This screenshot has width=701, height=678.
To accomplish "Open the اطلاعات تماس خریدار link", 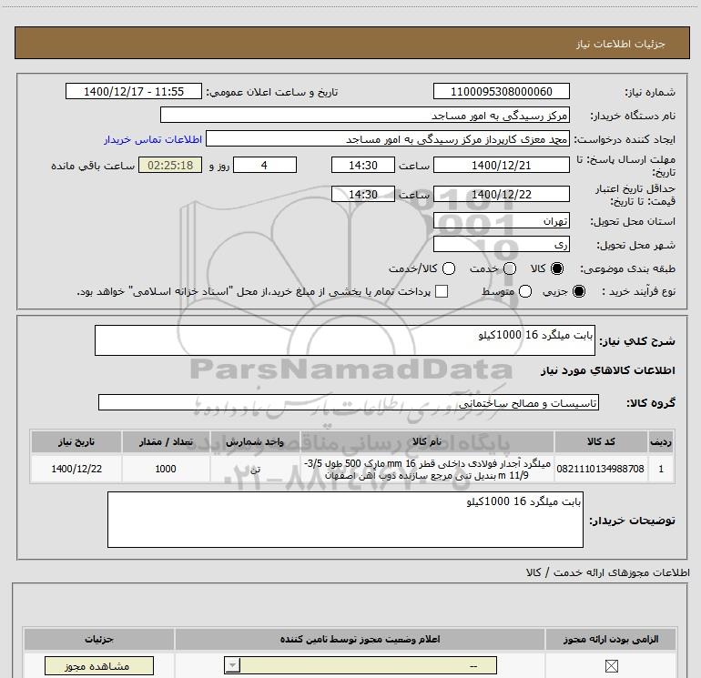I will pos(153,139).
